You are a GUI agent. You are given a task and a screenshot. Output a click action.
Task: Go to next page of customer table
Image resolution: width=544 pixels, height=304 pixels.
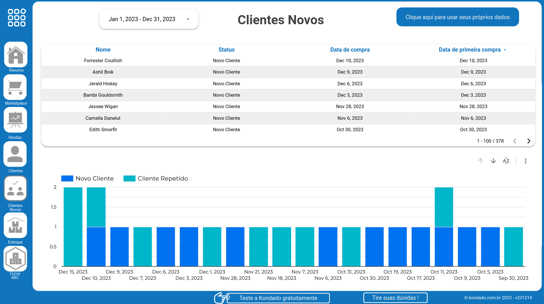(529, 141)
